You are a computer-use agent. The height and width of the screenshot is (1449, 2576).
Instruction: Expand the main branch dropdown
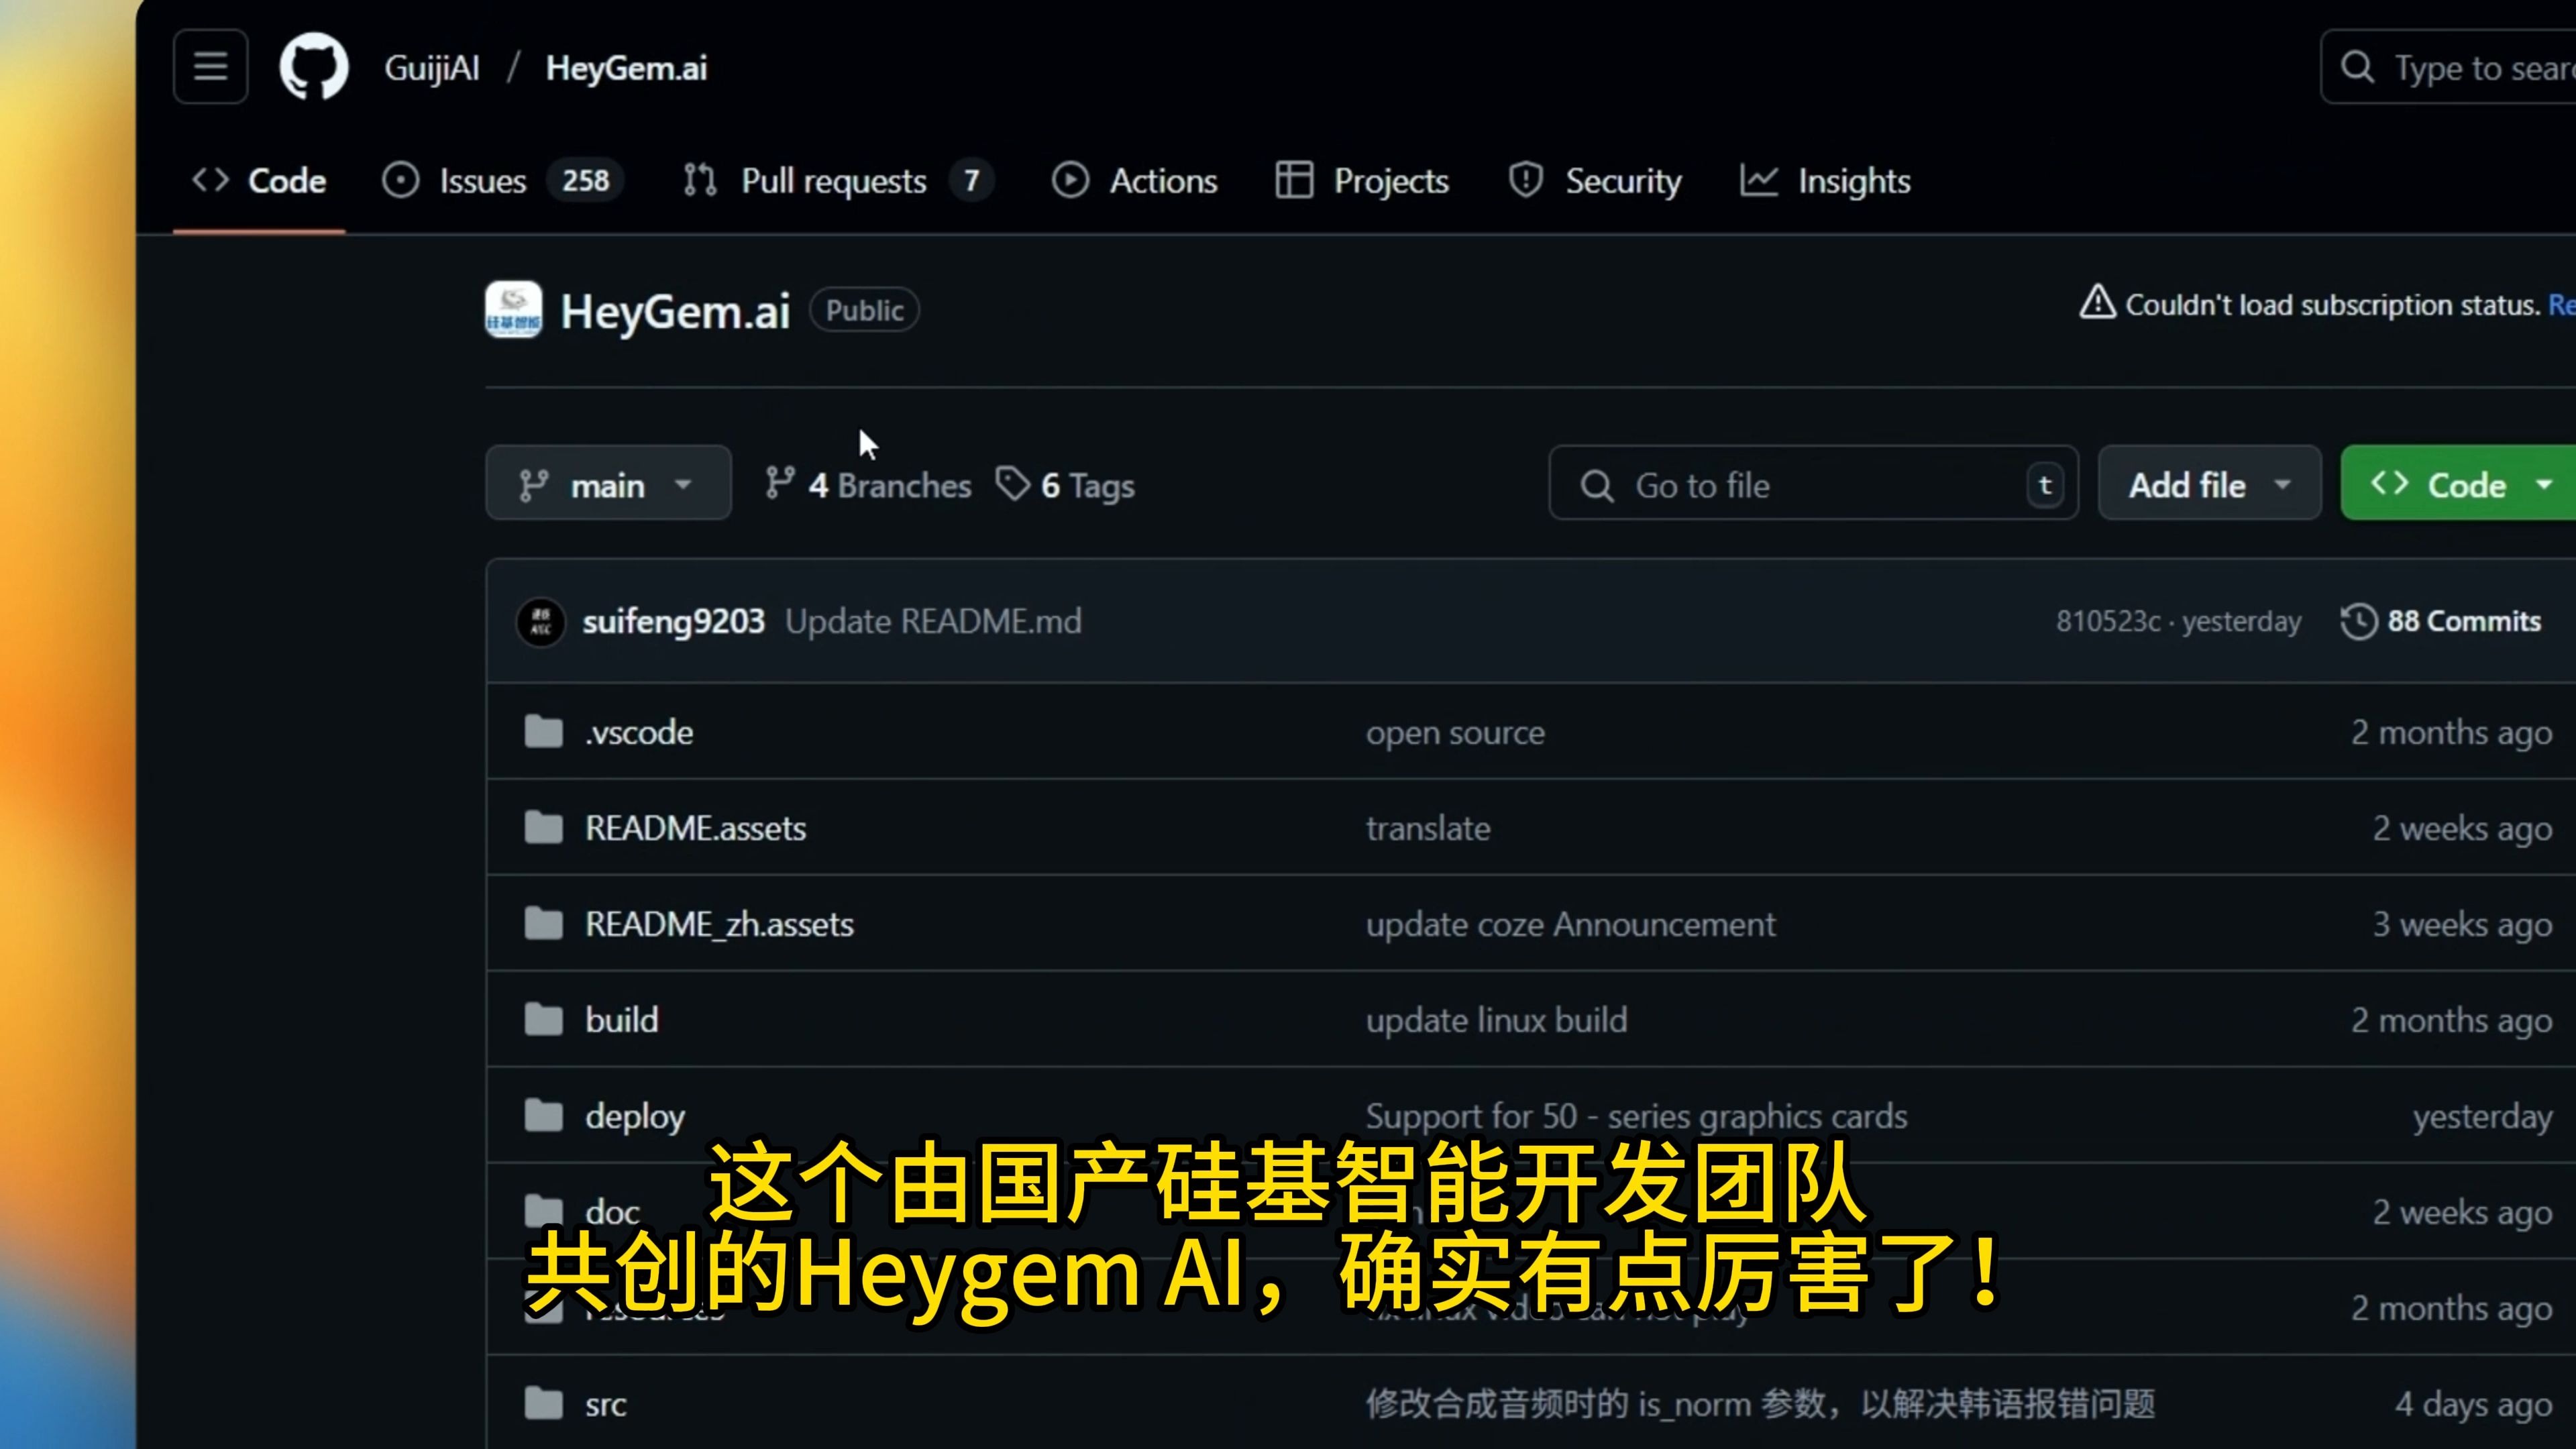[x=608, y=483]
